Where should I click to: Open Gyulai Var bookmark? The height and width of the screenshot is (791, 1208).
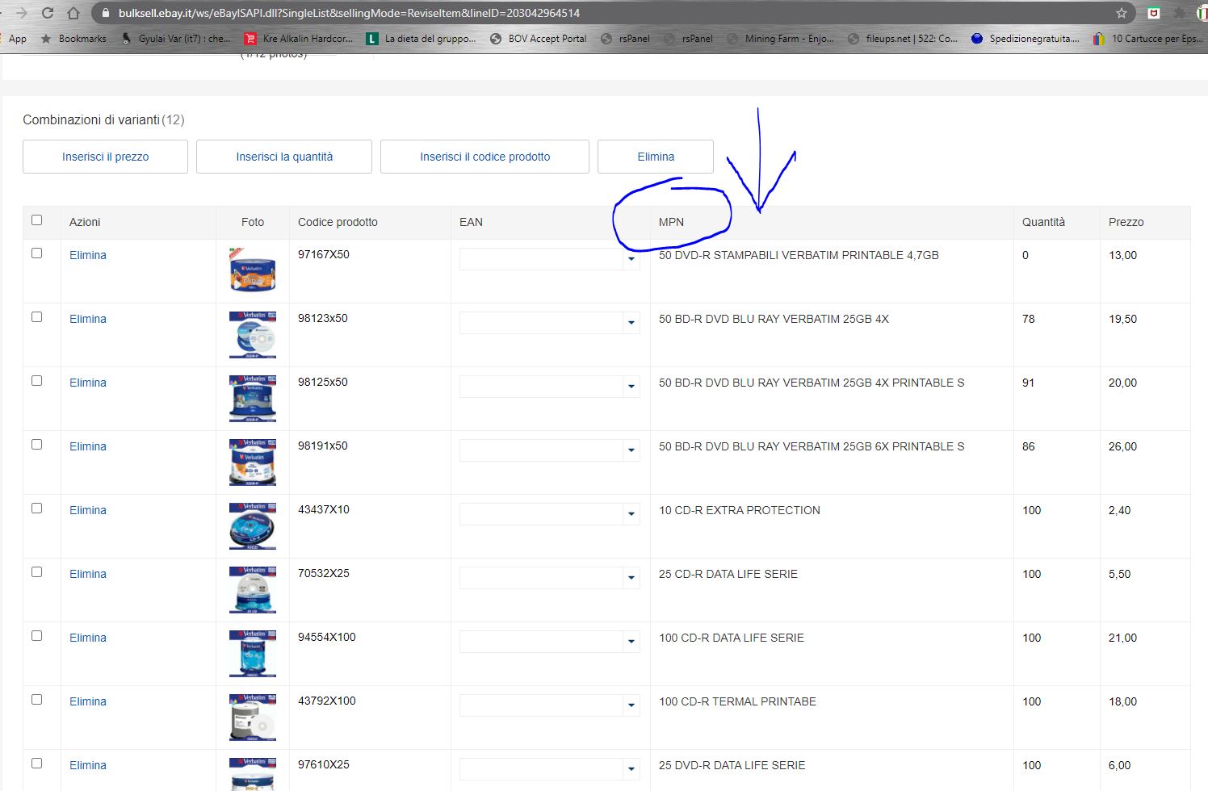[x=177, y=38]
